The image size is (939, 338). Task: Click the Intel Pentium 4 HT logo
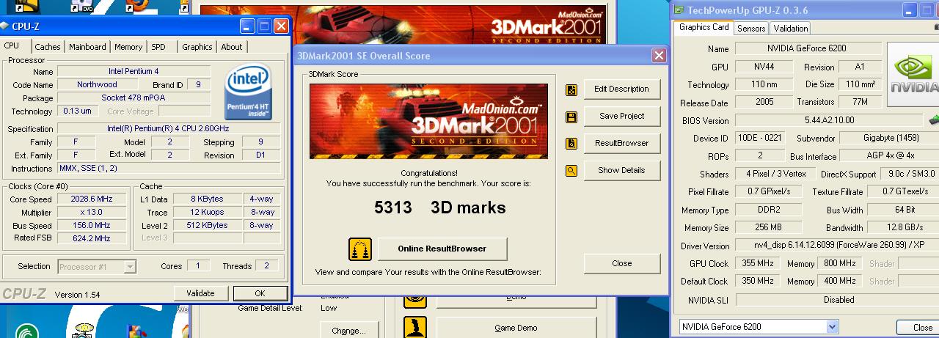[249, 92]
